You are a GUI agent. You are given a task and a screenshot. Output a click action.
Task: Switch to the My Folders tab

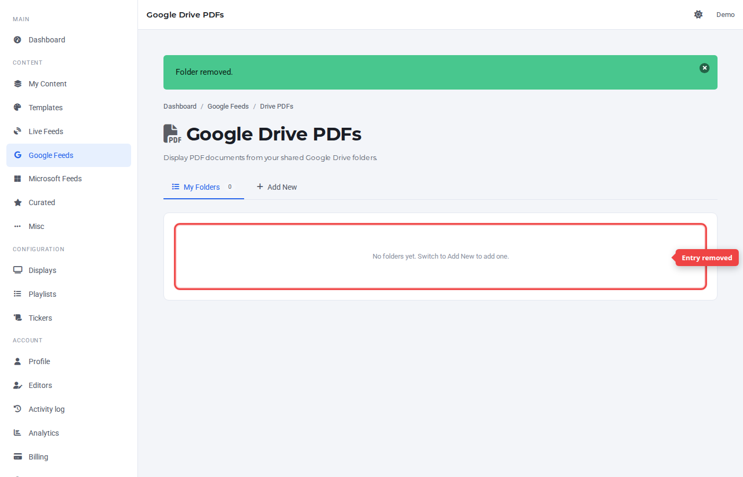(204, 187)
